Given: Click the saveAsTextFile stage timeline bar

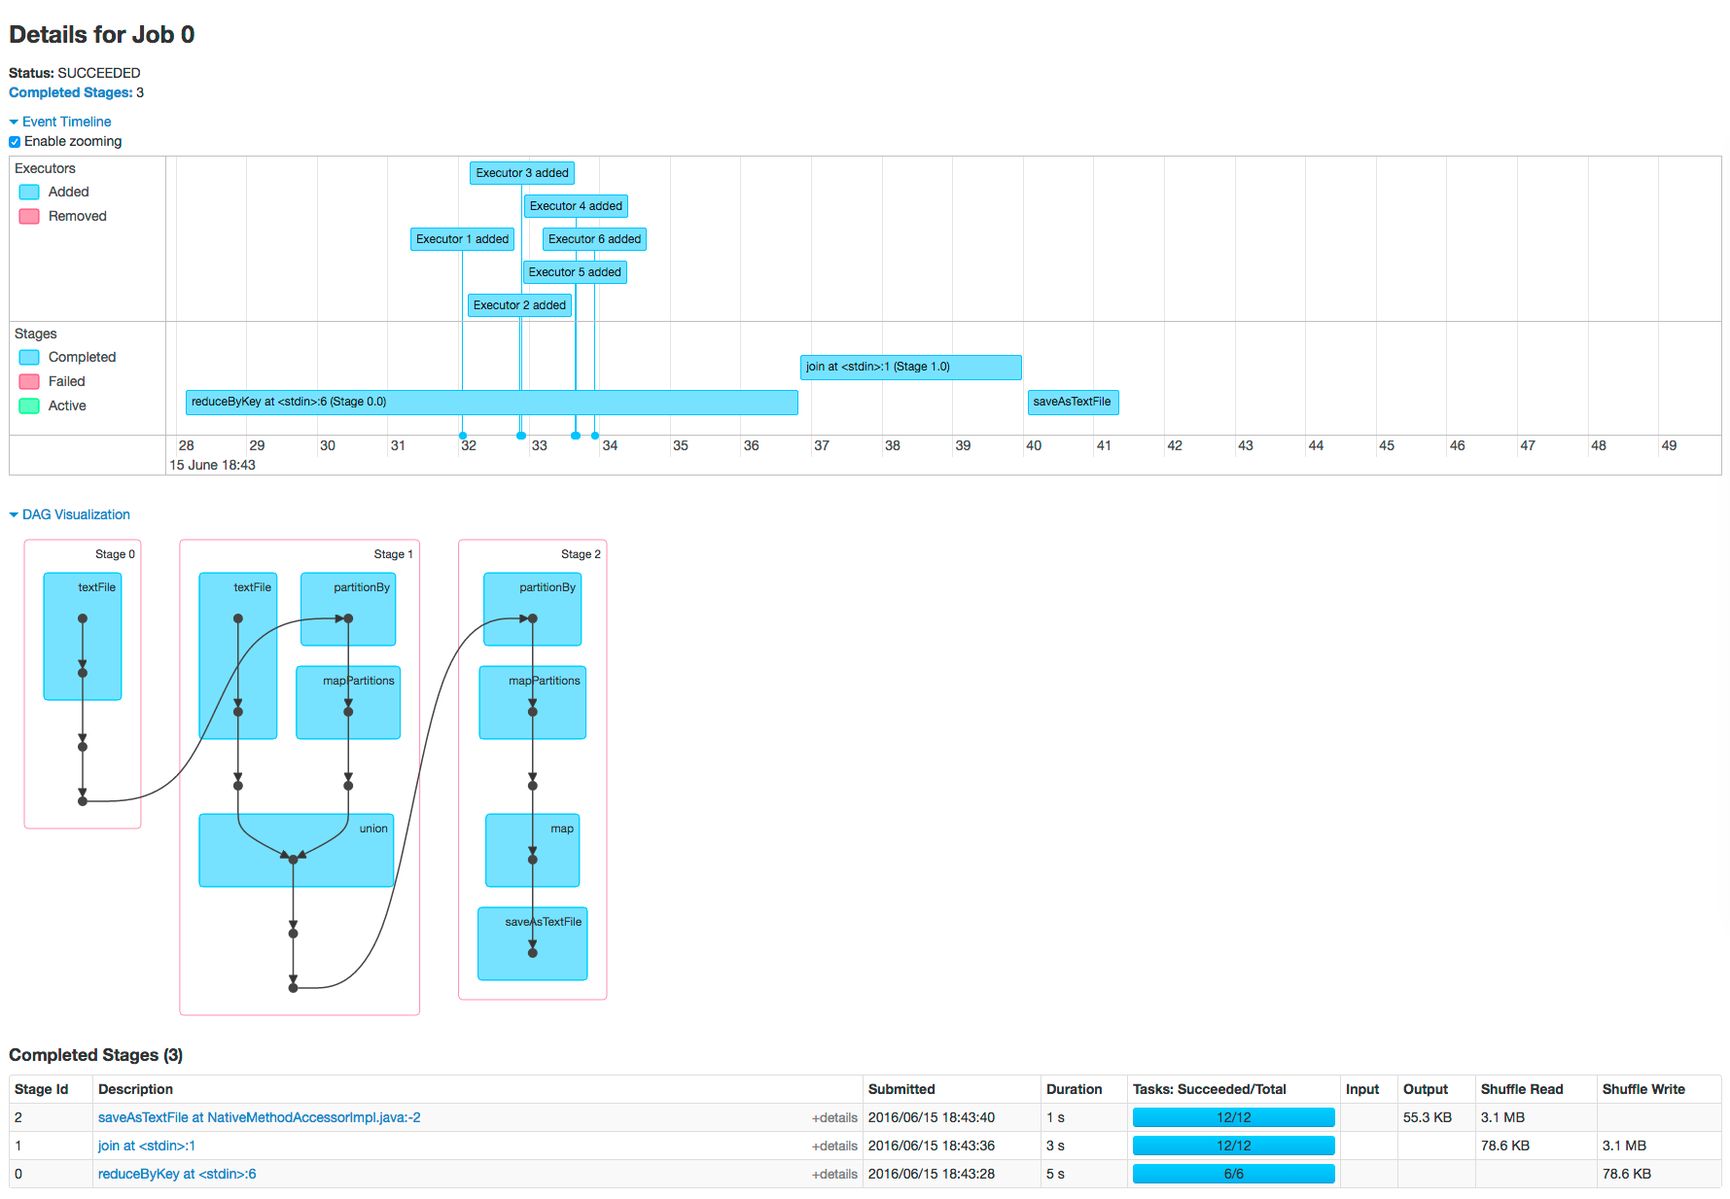Looking at the screenshot, I should [x=1073, y=402].
